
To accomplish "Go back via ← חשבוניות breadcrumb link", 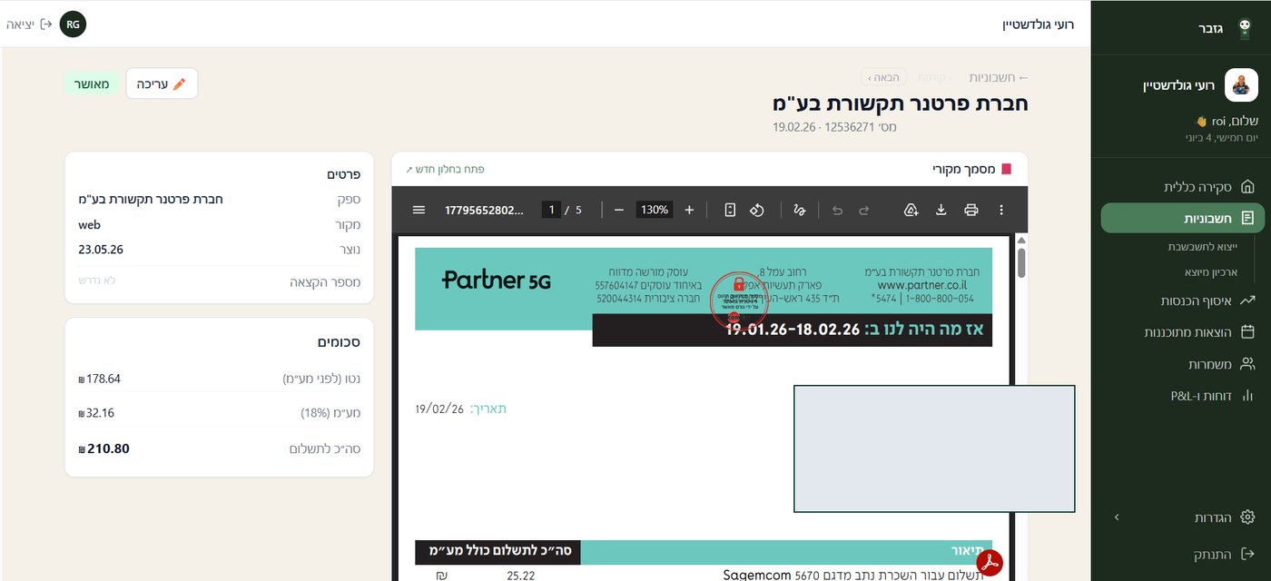I will (998, 78).
